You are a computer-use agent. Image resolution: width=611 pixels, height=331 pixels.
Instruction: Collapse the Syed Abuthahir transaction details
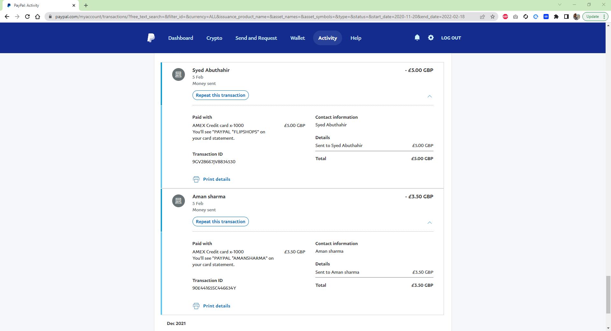tap(429, 96)
